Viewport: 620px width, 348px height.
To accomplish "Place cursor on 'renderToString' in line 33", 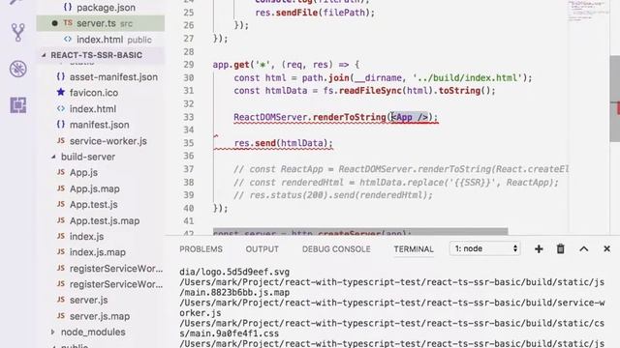I will [349, 117].
